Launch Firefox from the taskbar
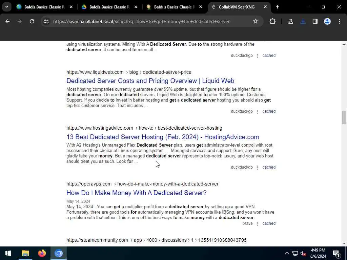The width and height of the screenshot is (347, 260). click(x=42, y=253)
